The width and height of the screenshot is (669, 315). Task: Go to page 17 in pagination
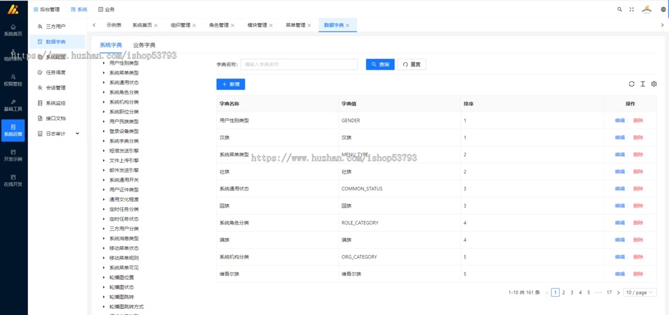point(609,292)
